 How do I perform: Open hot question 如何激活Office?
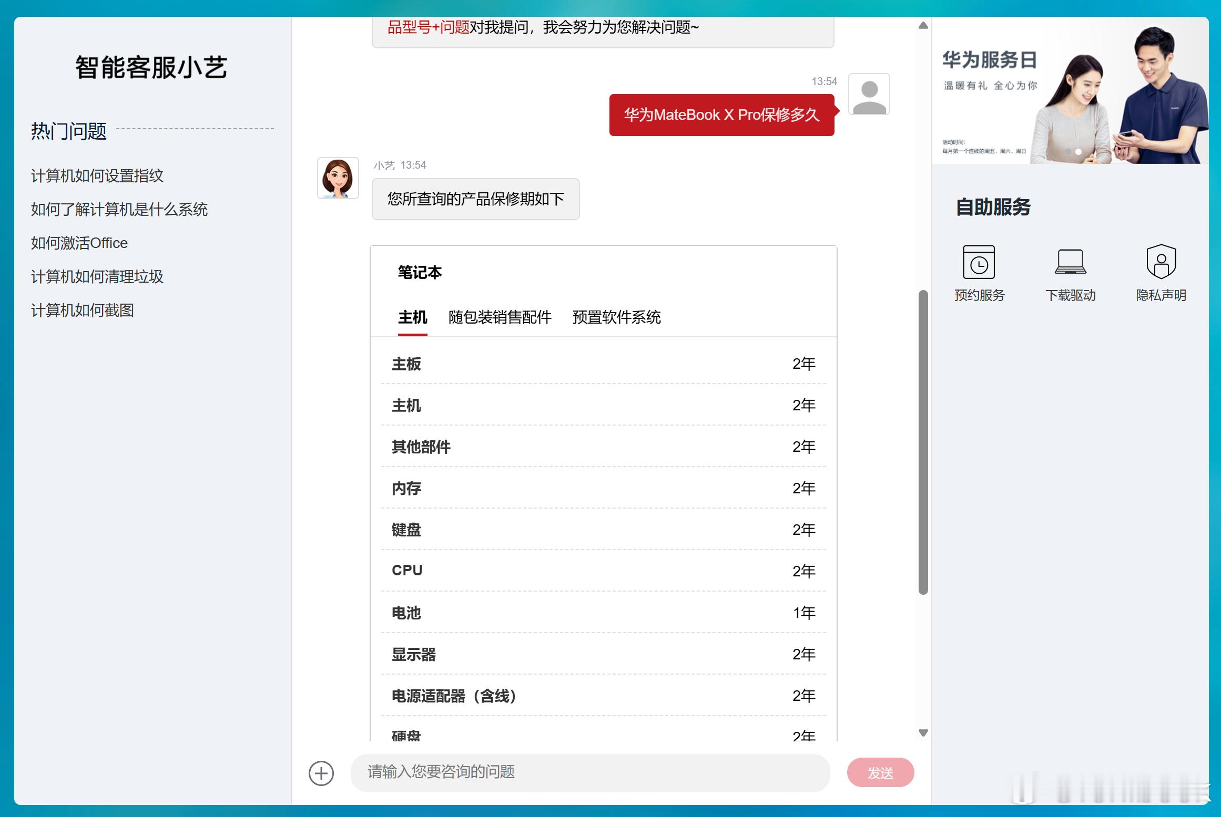[x=79, y=243]
